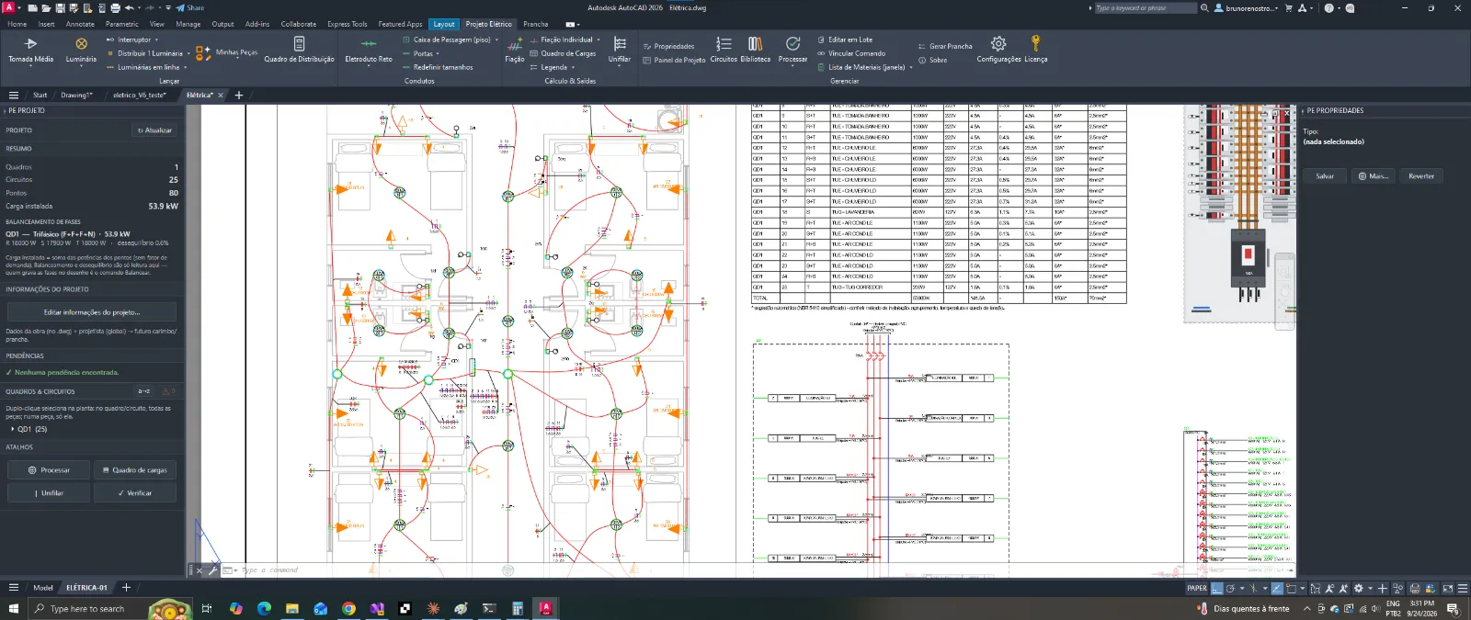Screen dimensions: 1471x620
Task: Select the Tomada Média tool
Action: click(30, 50)
